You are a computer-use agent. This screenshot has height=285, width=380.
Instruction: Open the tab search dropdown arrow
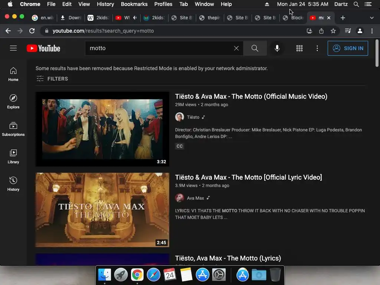pos(371,18)
